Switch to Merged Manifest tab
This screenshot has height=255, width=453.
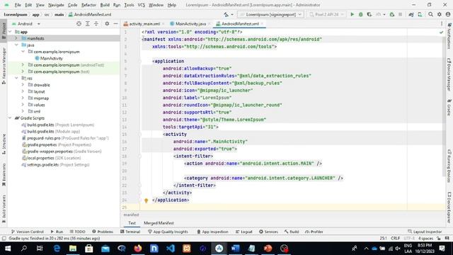pos(159,223)
